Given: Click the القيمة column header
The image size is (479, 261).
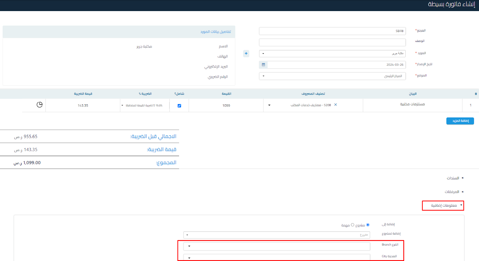Looking at the screenshot, I should 226,94.
